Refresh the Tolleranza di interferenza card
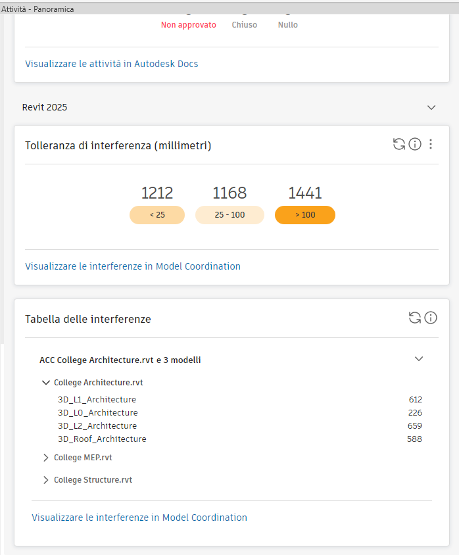This screenshot has height=555, width=459. pyautogui.click(x=399, y=145)
